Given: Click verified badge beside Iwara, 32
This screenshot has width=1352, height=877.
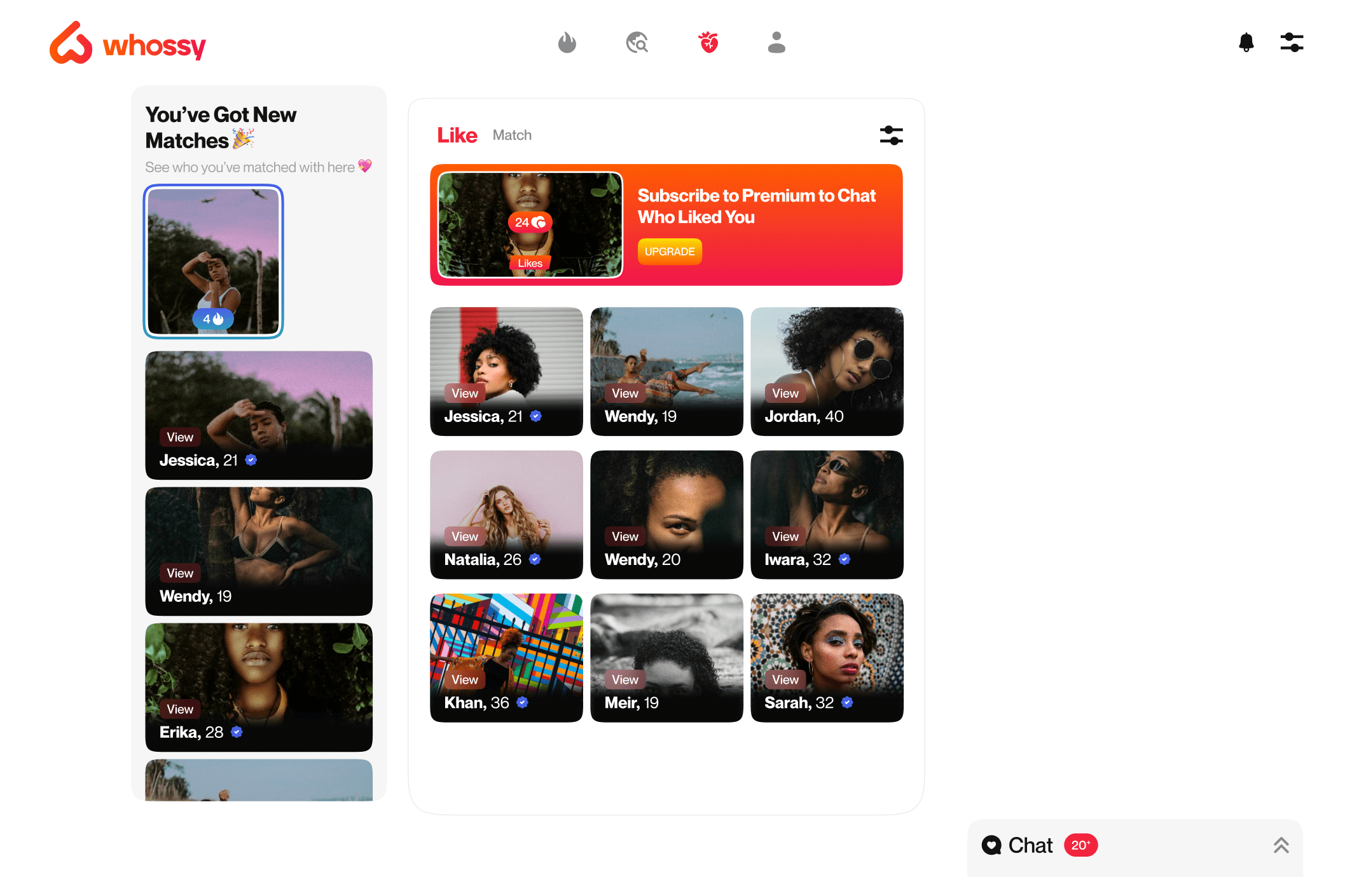Looking at the screenshot, I should [845, 559].
